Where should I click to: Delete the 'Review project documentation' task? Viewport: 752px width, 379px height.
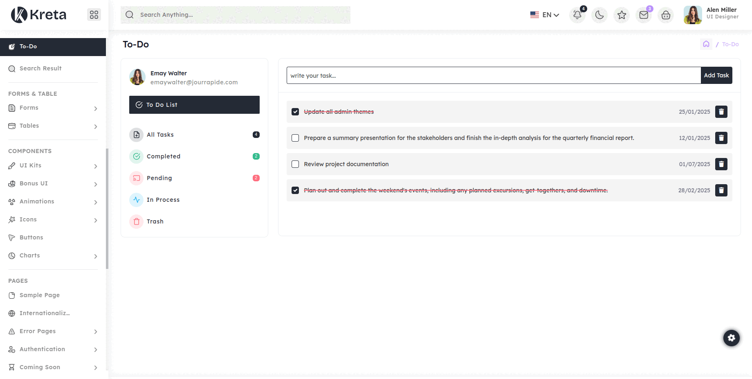coord(721,164)
